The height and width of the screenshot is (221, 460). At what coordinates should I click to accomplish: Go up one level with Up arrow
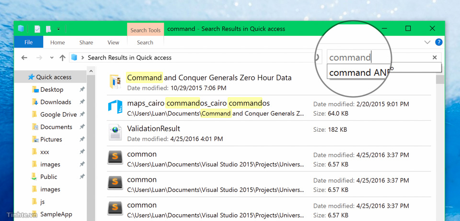point(62,58)
